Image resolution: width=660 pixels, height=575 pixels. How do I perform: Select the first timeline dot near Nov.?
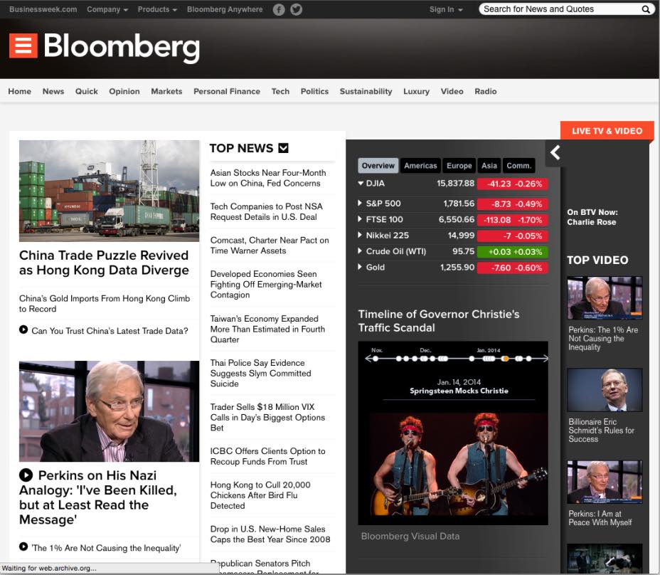[376, 359]
